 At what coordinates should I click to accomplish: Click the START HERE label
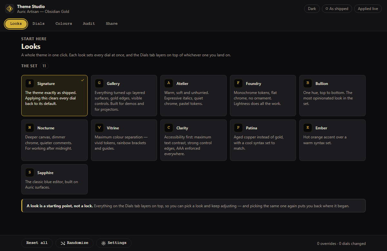tap(34, 39)
